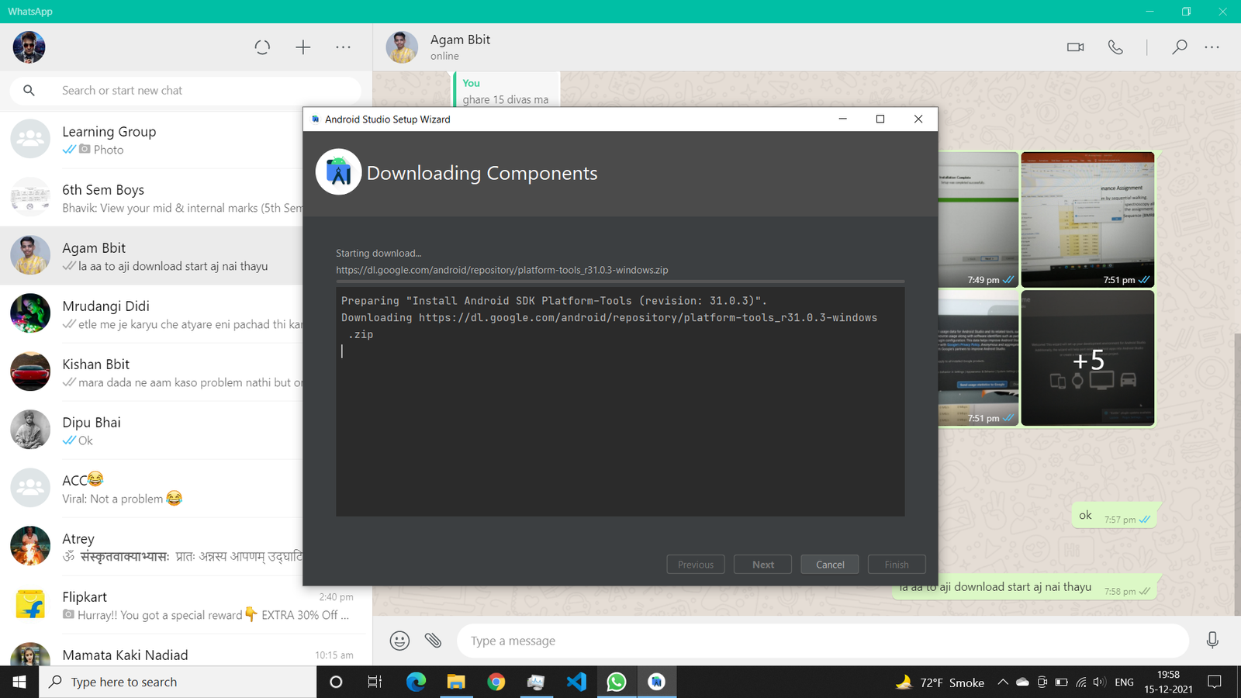Screen dimensions: 1241x698
Task: Click in the Type a message field
Action: tap(822, 641)
